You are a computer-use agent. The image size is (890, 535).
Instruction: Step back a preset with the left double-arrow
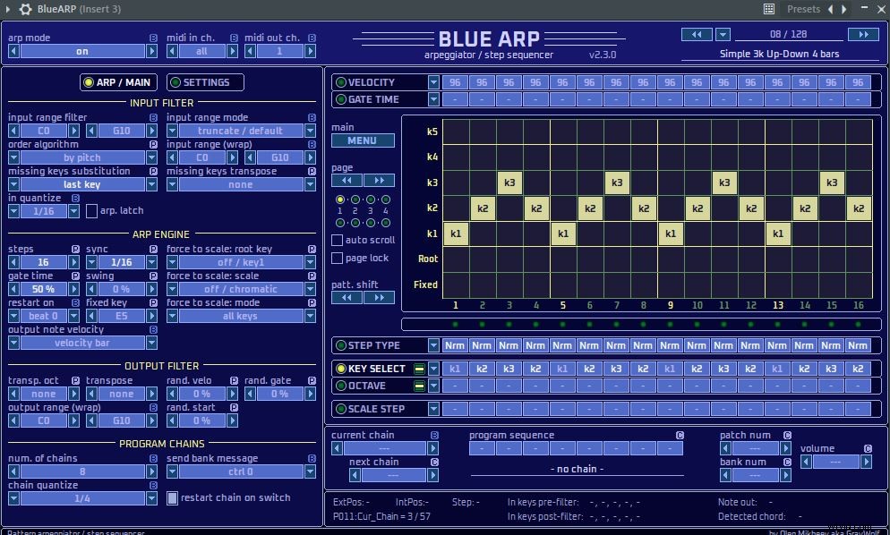click(697, 34)
